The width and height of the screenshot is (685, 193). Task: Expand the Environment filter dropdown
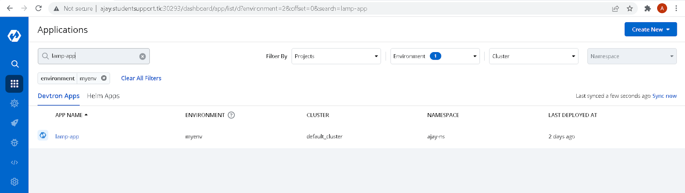pos(435,56)
